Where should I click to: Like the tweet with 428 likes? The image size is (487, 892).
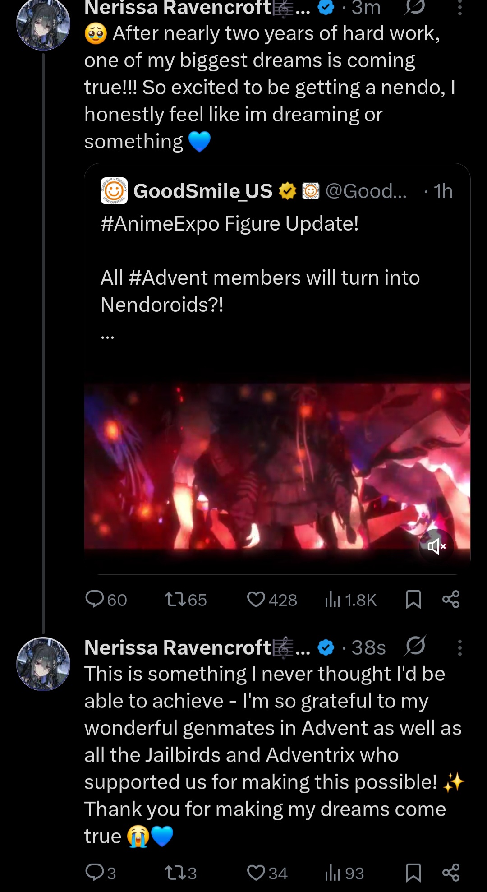(x=256, y=599)
